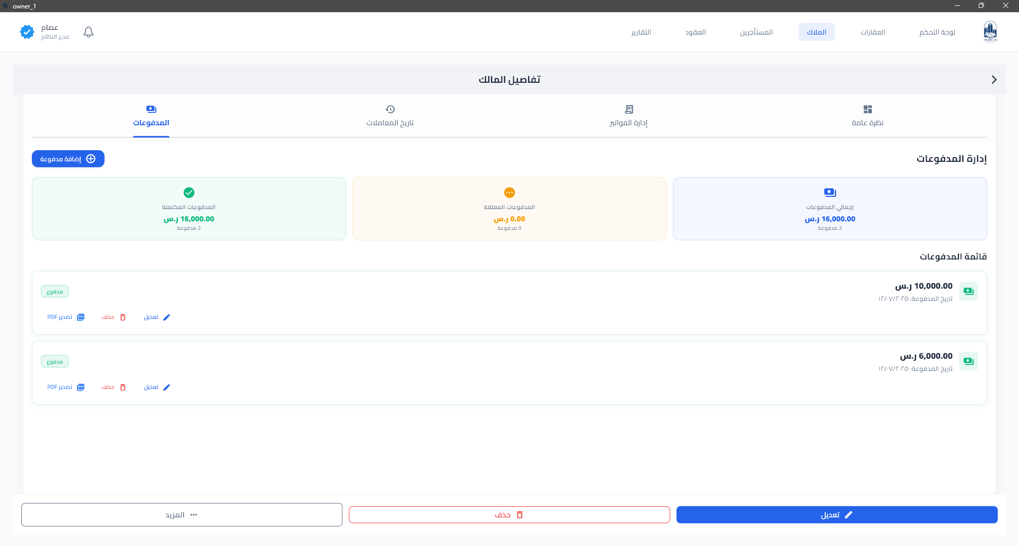Click the back chevron on تفاصيل المالك header

click(994, 80)
